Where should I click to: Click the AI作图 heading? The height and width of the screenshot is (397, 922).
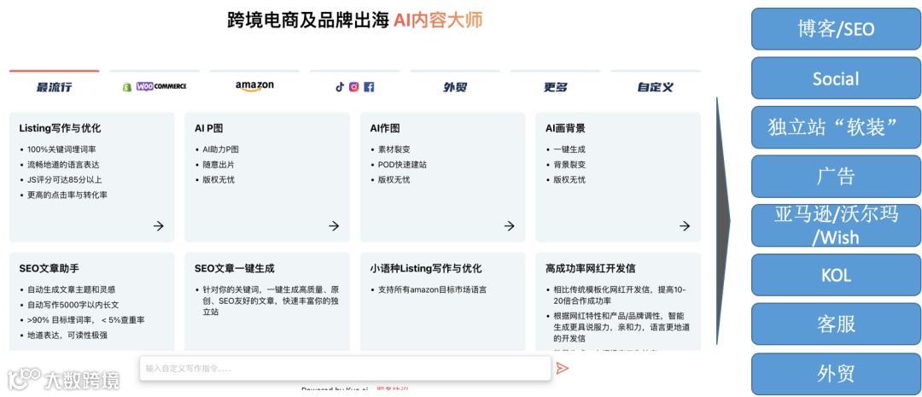[x=384, y=128]
